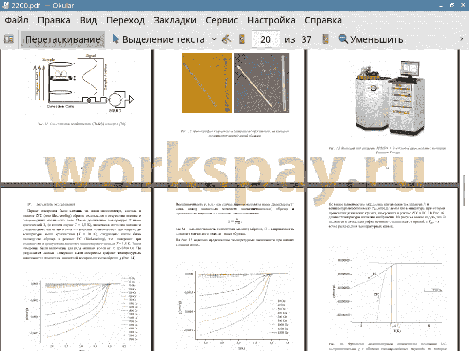Screen dimensions: 469x351
Task: Go to previous page arrow icon
Action: point(242,39)
